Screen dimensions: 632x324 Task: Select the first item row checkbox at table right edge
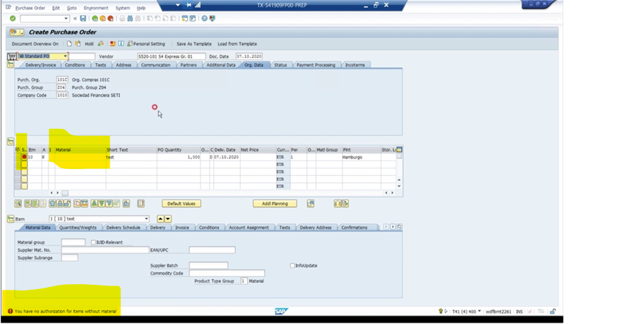coord(399,156)
